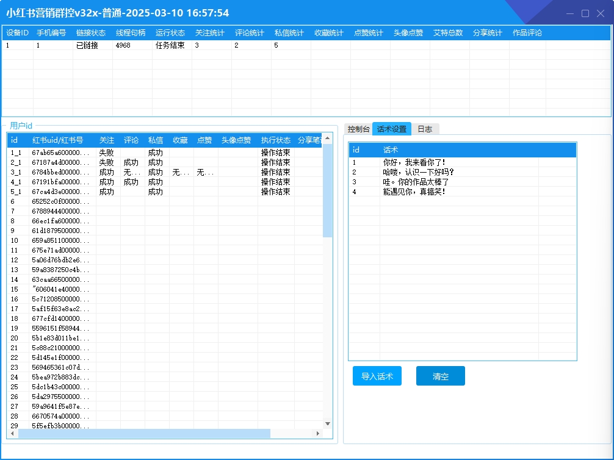The image size is (614, 460).
Task: Click right arrow of horizontal scrollbar
Action: pyautogui.click(x=317, y=433)
